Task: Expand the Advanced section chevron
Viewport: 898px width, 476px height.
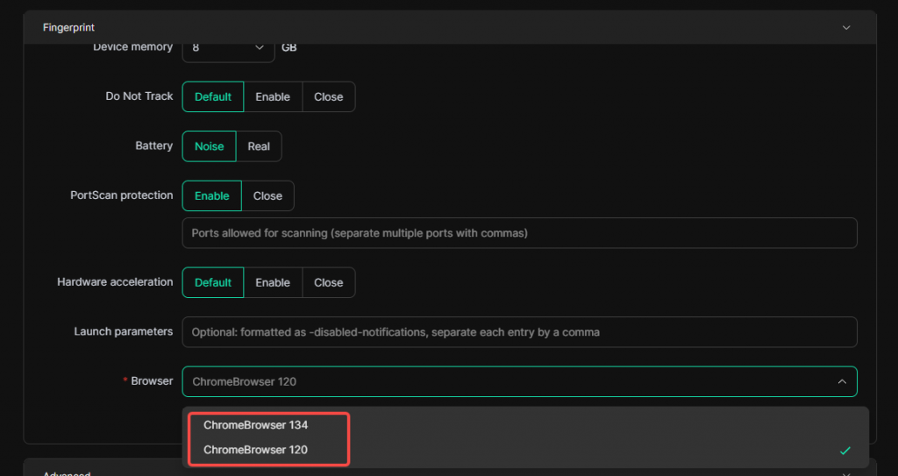Action: coord(845,474)
